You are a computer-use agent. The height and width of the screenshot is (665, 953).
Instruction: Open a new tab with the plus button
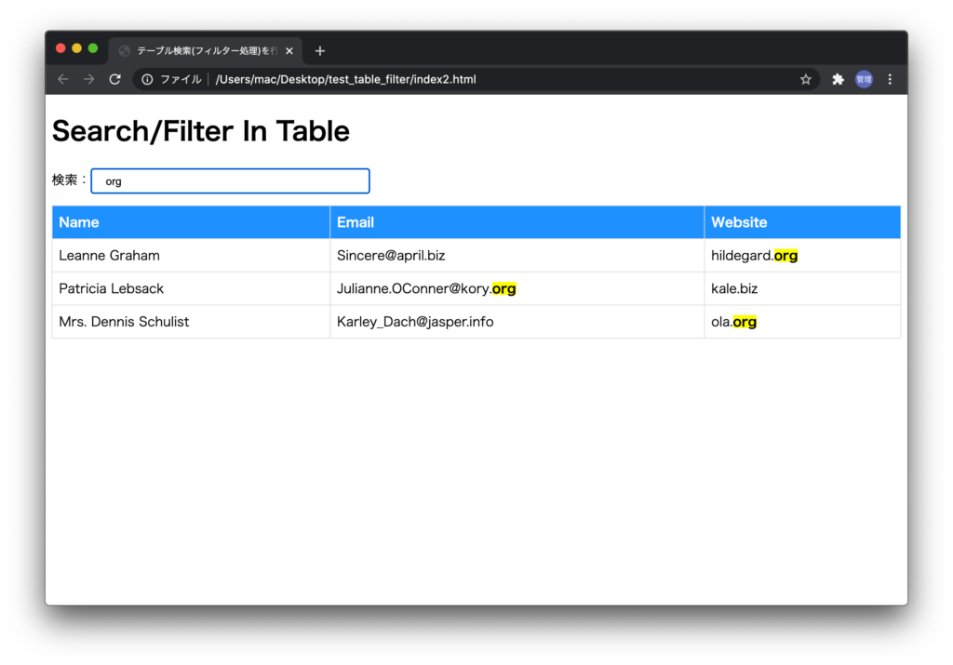click(x=320, y=51)
